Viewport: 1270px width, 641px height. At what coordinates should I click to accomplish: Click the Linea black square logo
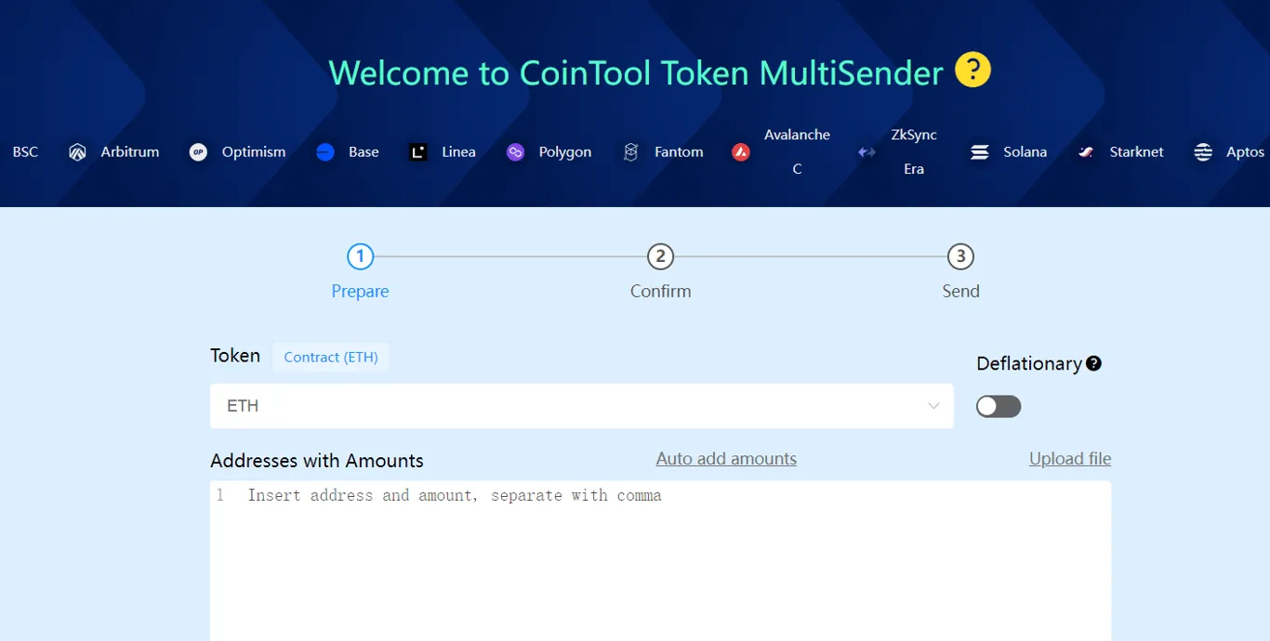pos(418,152)
